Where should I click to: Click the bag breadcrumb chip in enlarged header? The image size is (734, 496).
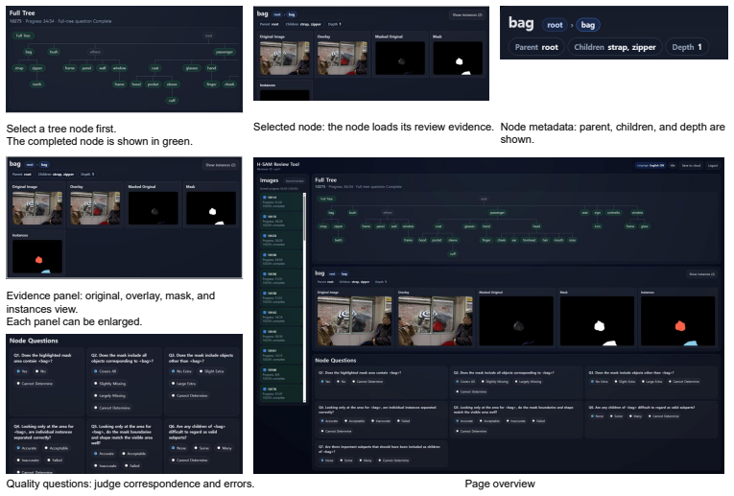(x=588, y=25)
